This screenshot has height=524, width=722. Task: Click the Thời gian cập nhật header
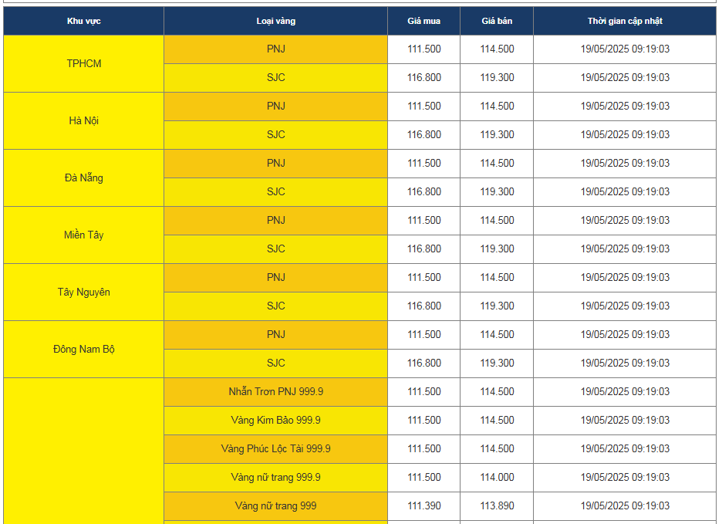[625, 21]
